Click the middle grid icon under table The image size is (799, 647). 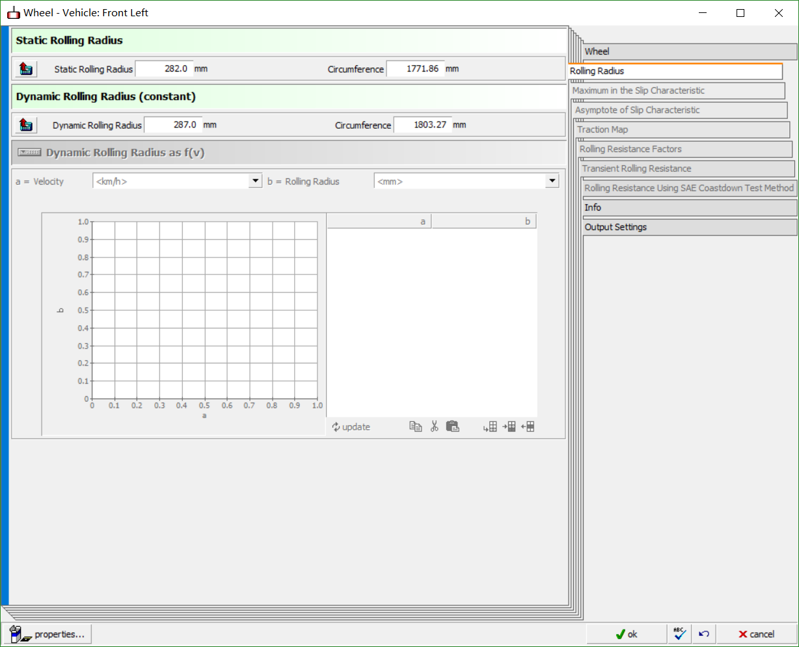509,427
